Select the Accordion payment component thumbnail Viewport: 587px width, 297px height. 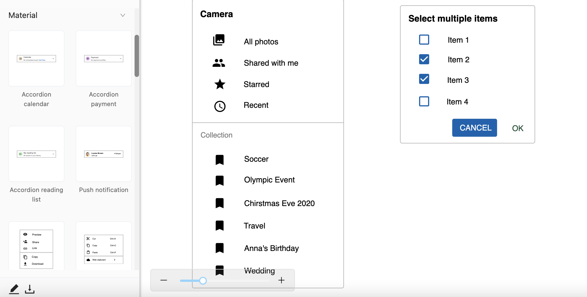click(104, 58)
